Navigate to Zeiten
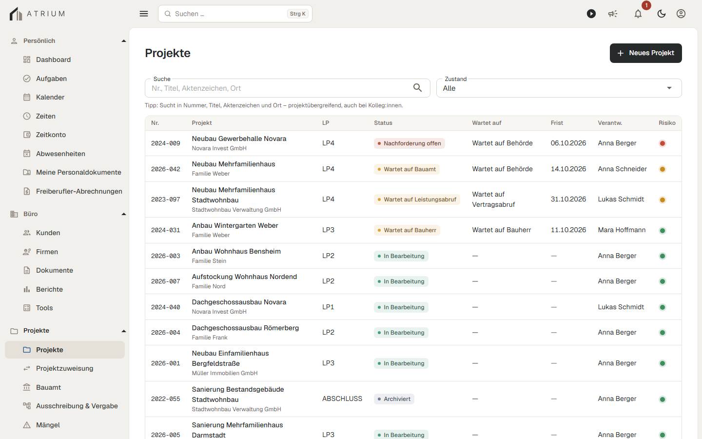Image resolution: width=702 pixels, height=439 pixels. click(x=65, y=116)
